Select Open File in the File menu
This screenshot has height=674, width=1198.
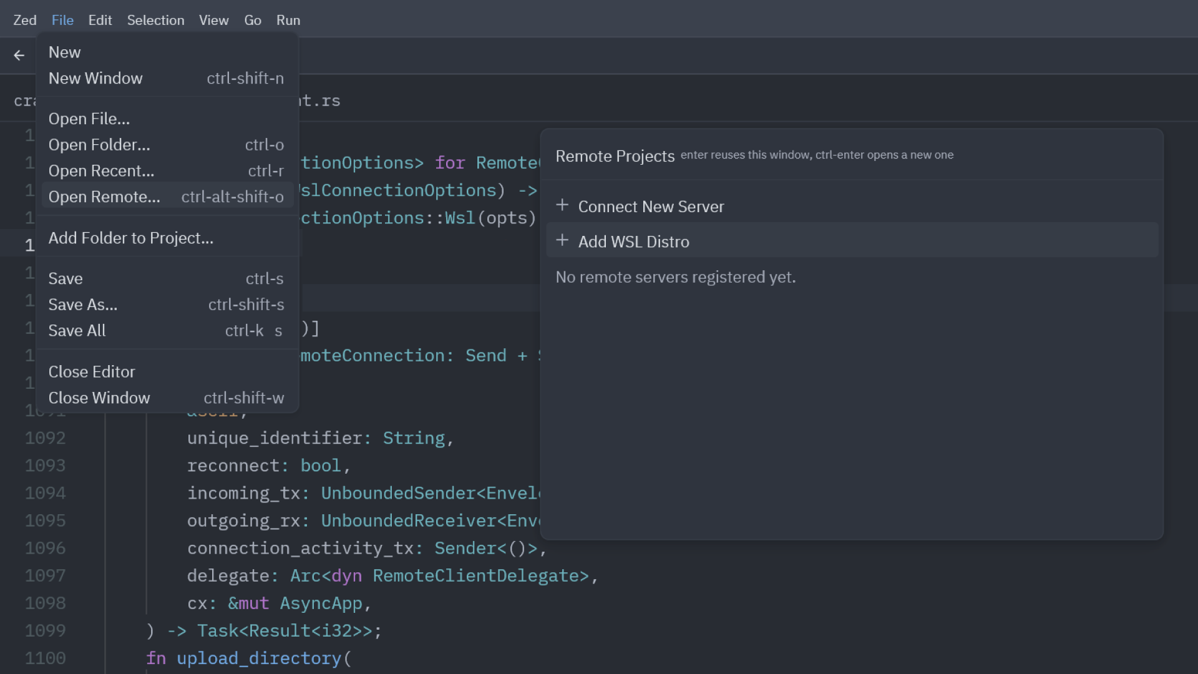coord(89,119)
